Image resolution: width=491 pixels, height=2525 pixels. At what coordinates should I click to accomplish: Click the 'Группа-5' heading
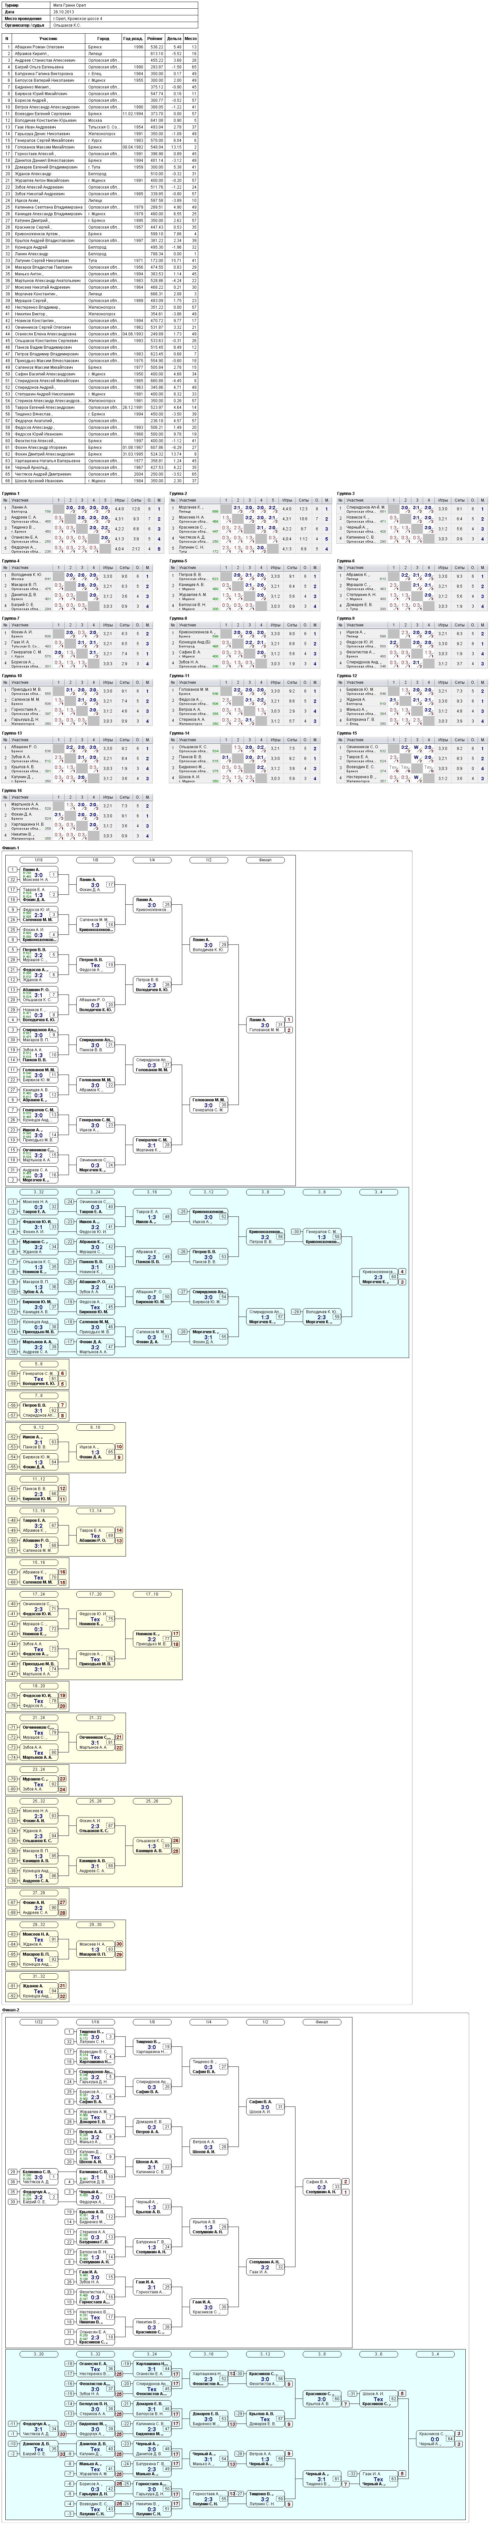point(178,562)
